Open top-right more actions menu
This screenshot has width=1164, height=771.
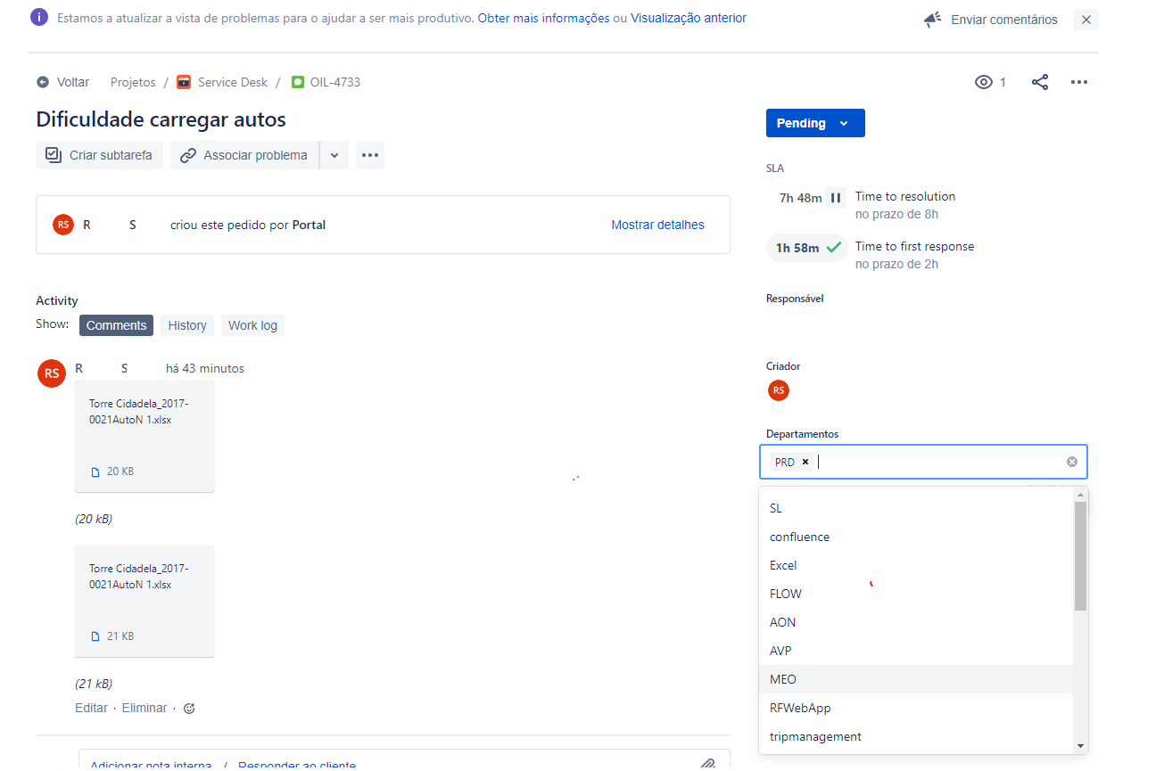[x=1079, y=82]
